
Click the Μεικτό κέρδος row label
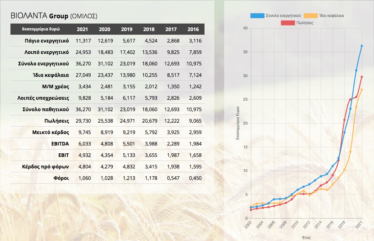[x=51, y=132]
